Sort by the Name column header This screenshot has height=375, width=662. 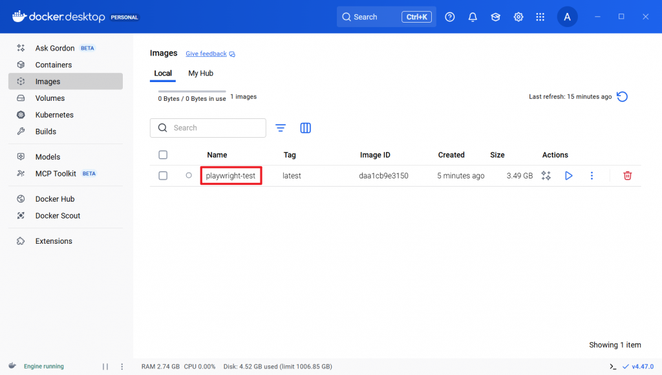click(x=217, y=155)
